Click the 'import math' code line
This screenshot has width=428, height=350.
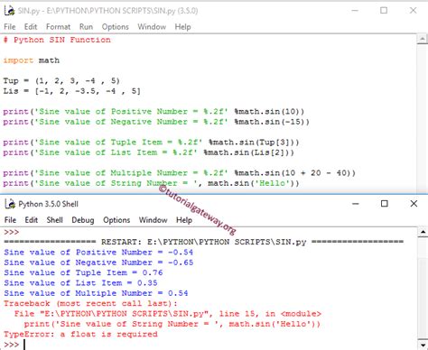(x=32, y=60)
